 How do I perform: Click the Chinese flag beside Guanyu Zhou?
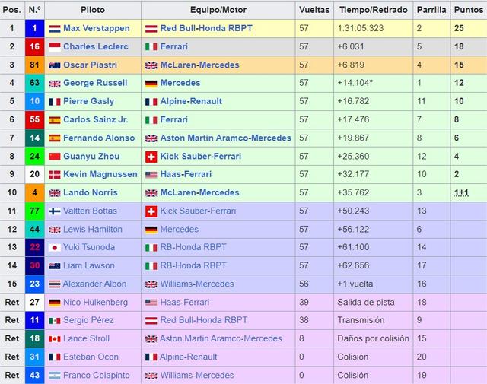click(54, 157)
